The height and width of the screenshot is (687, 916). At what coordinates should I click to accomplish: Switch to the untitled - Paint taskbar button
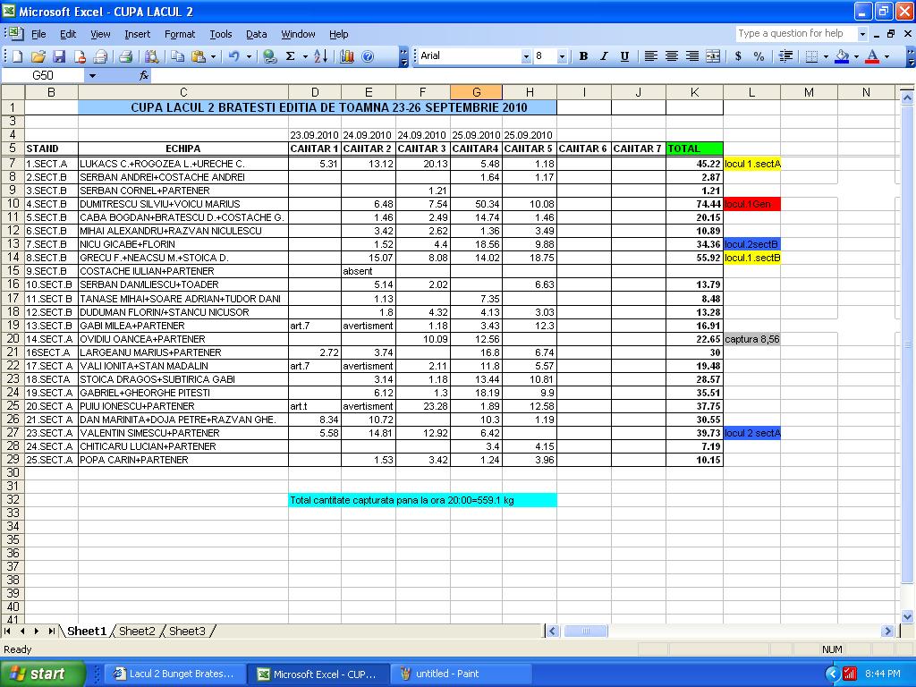[464, 674]
